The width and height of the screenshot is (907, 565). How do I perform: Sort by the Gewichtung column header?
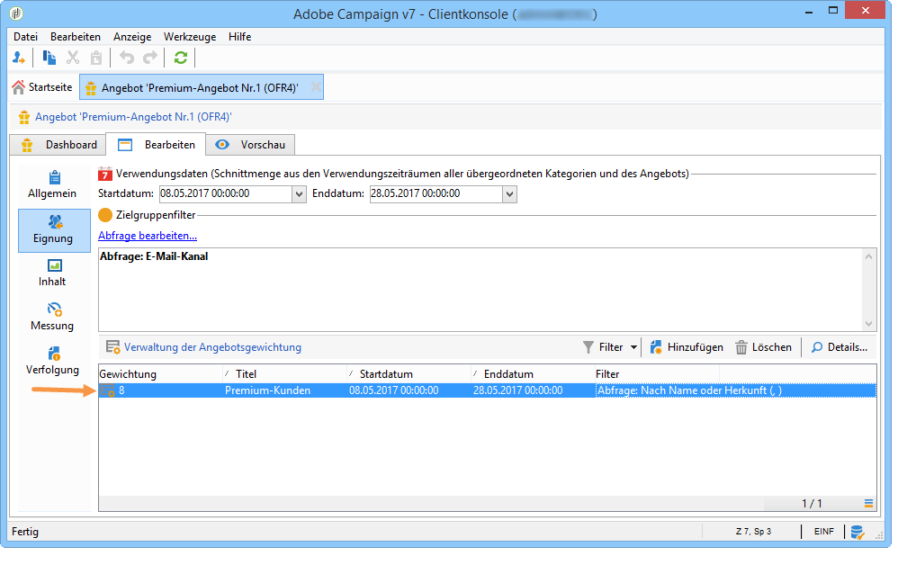(x=160, y=375)
